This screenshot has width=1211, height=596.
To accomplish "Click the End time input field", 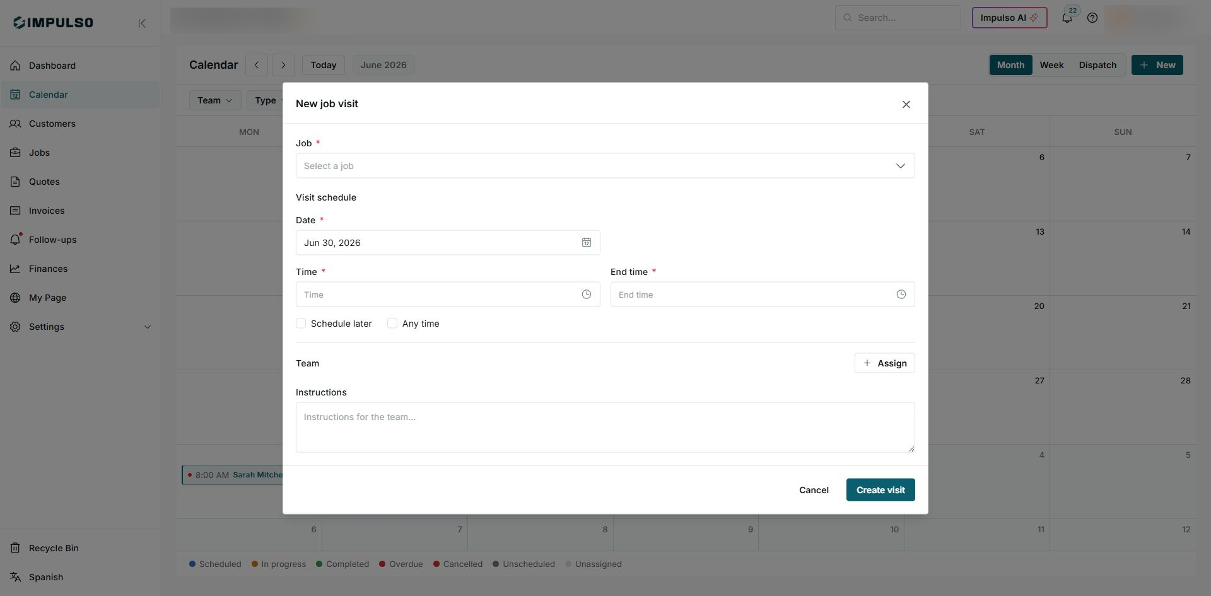I will pyautogui.click(x=763, y=295).
